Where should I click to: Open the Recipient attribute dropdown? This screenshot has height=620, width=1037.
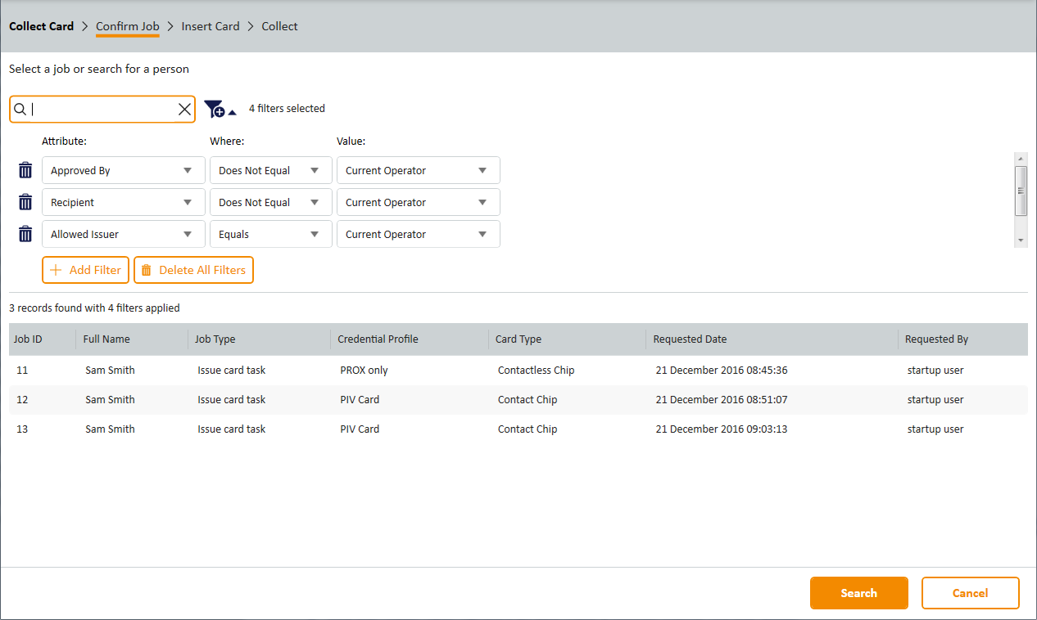pyautogui.click(x=123, y=202)
